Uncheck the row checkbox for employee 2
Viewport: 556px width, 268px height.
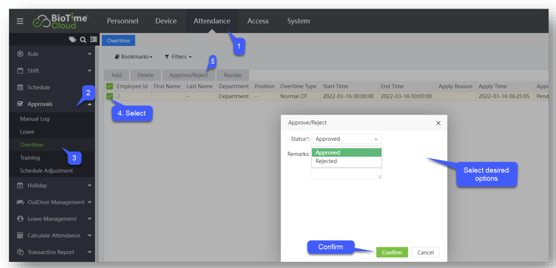coord(109,97)
